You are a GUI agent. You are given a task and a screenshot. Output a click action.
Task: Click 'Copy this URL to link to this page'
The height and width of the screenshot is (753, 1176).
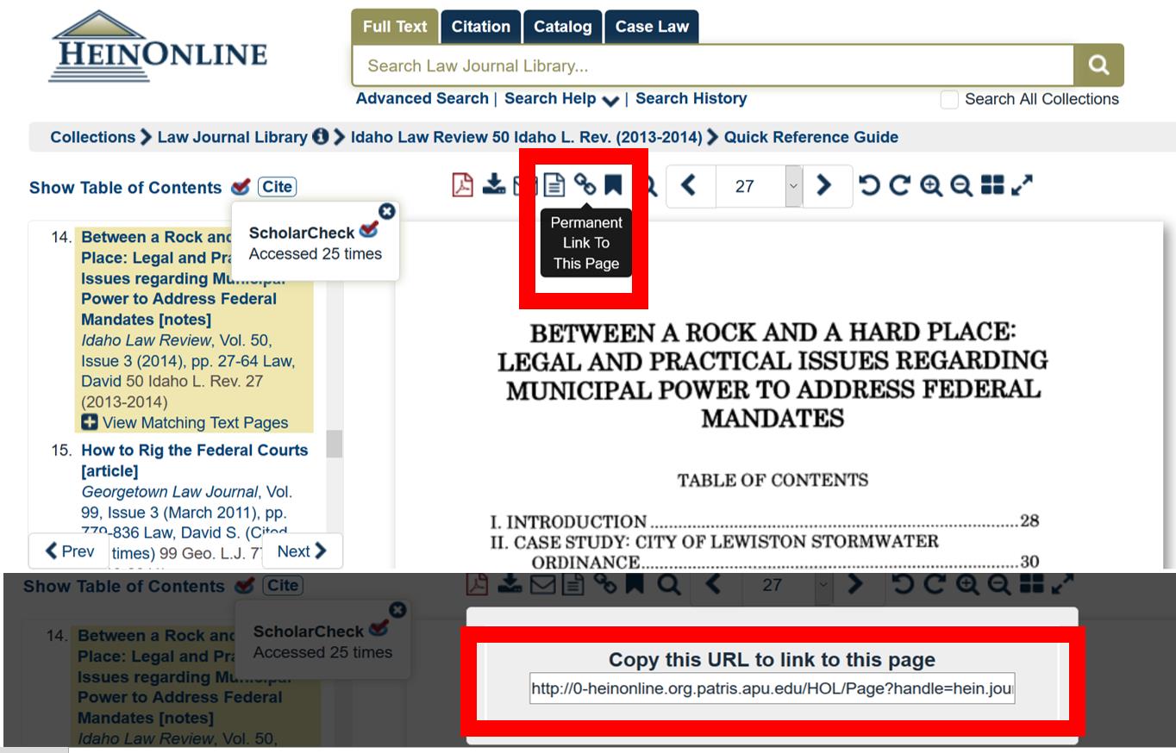coord(772,660)
